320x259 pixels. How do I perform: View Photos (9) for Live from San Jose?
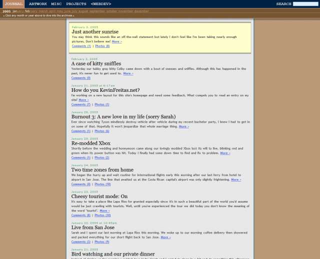[x=102, y=242]
